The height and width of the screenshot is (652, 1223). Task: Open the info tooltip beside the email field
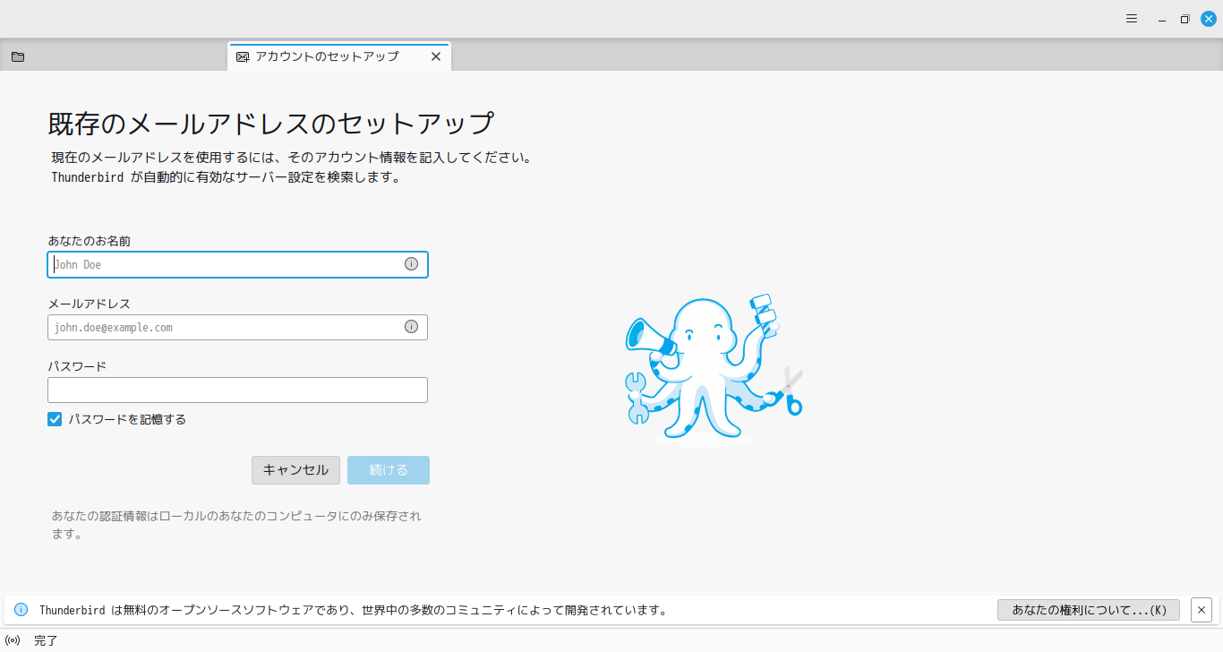411,326
